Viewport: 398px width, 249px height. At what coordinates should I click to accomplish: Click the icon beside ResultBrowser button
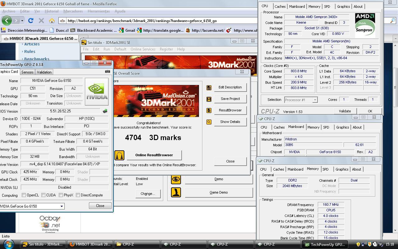tap(209, 110)
